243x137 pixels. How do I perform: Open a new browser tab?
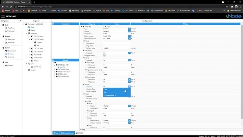[x=34, y=2]
